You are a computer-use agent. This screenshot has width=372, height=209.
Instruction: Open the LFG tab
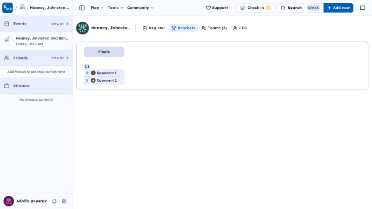[240, 28]
